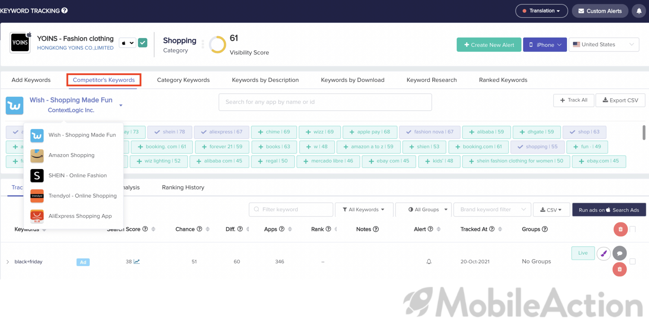The height and width of the screenshot is (318, 649).
Task: Switch to the Add Keywords tab
Action: 31,80
